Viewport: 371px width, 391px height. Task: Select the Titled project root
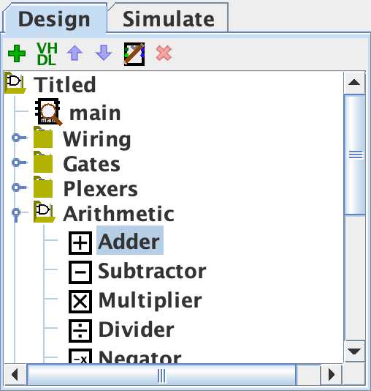pyautogui.click(x=64, y=85)
